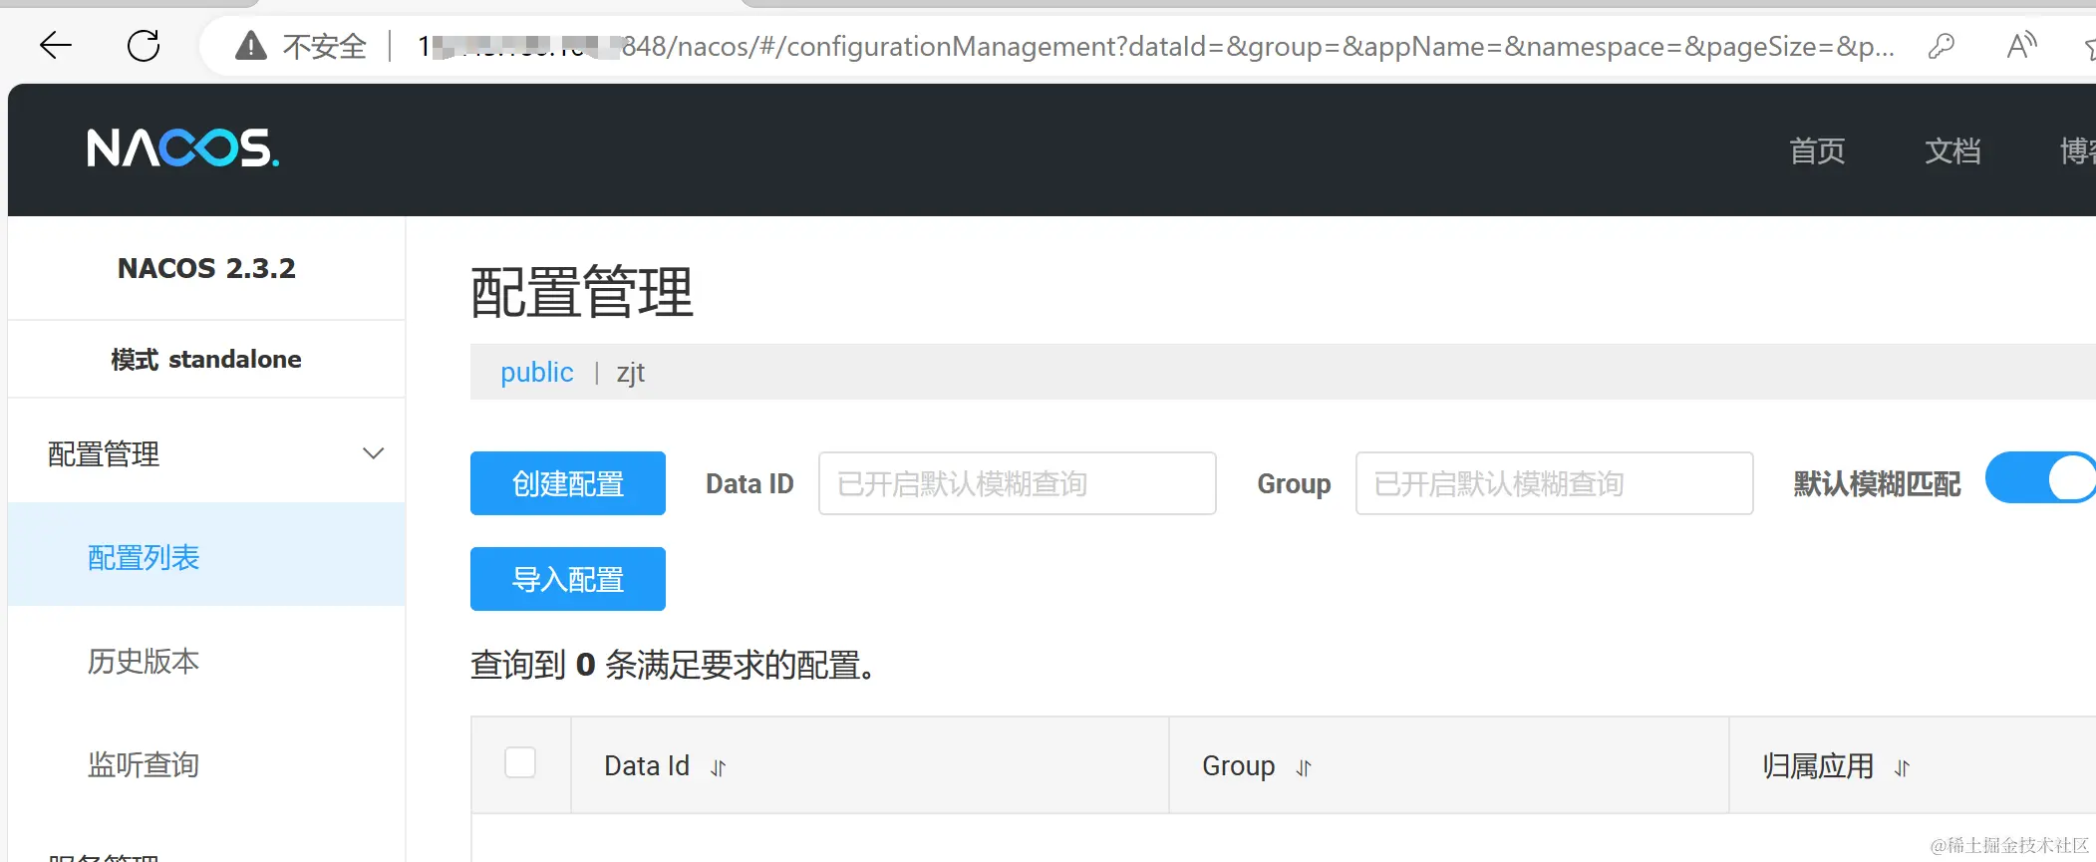
Task: Click the 导入配置 button
Action: [568, 579]
